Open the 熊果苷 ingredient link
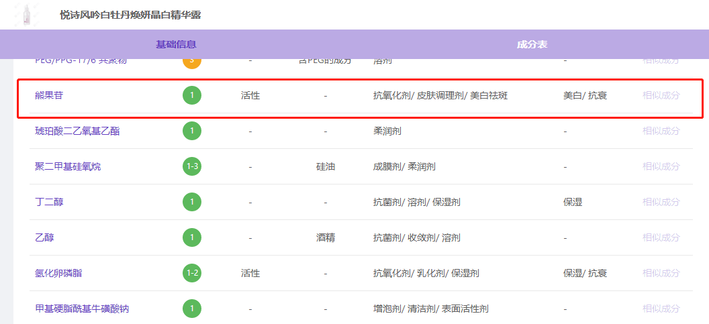 [50, 95]
